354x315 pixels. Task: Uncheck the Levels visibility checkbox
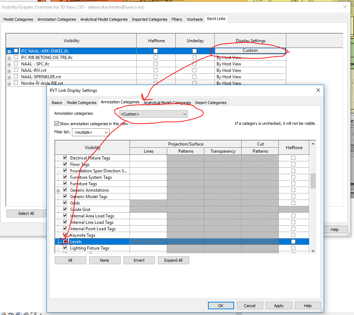point(65,241)
